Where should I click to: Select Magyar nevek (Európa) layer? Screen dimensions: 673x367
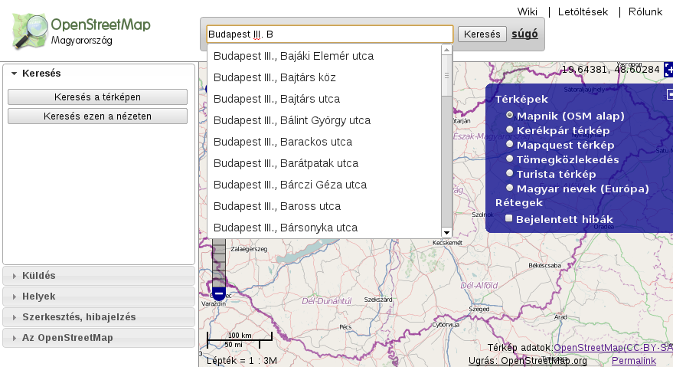(x=509, y=188)
